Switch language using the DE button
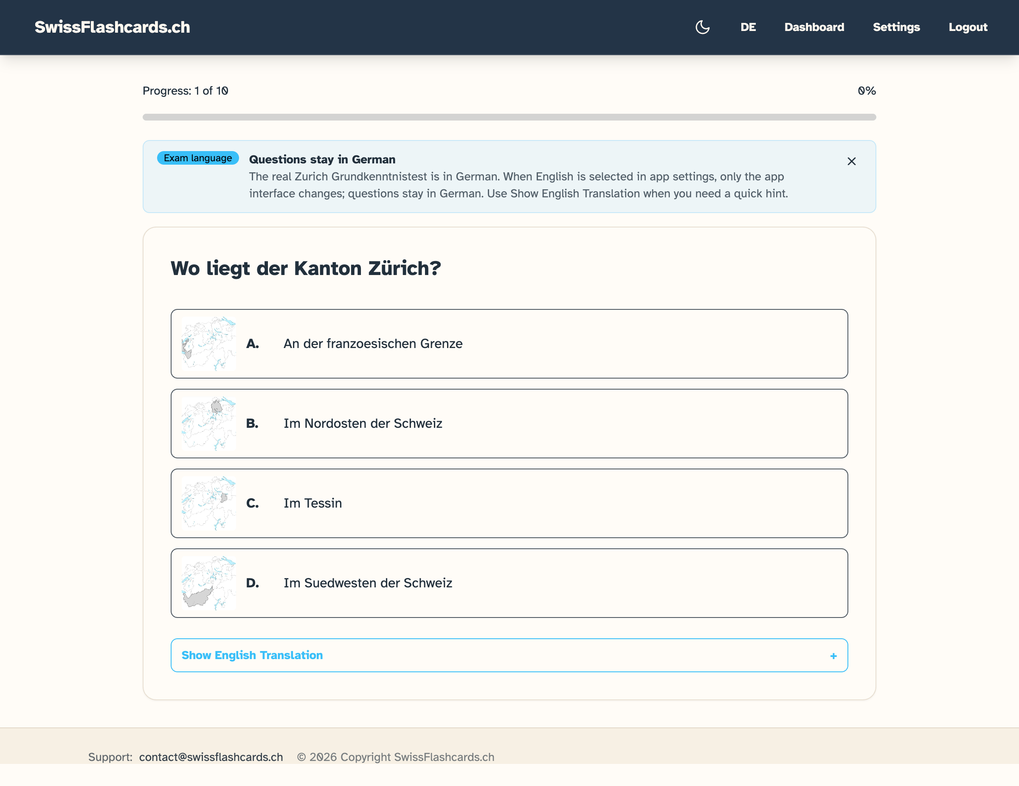This screenshot has width=1019, height=786. (748, 27)
